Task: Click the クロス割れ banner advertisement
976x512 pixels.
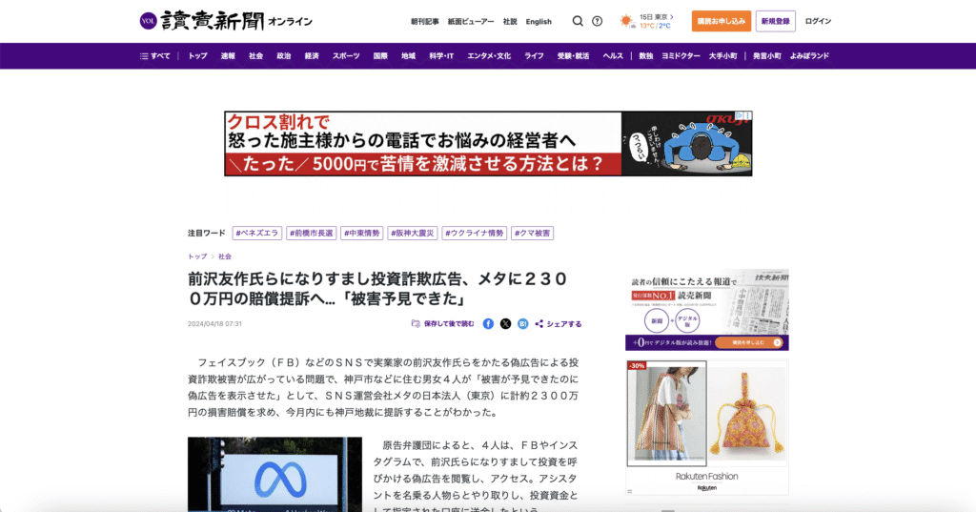Action: tap(488, 143)
